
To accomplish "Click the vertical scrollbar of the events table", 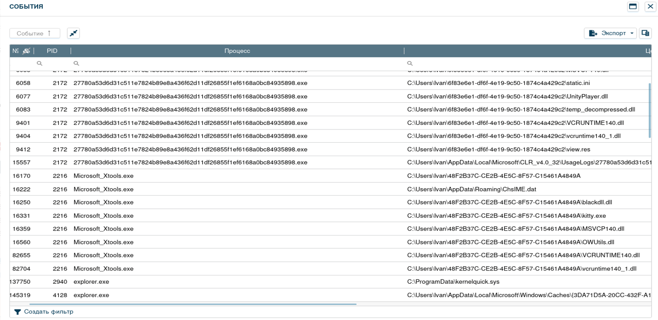I will [649, 110].
